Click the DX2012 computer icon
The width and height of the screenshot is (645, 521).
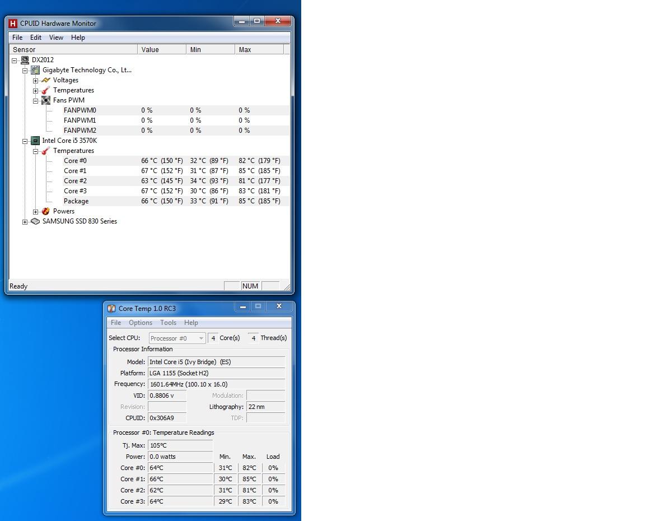pyautogui.click(x=25, y=60)
